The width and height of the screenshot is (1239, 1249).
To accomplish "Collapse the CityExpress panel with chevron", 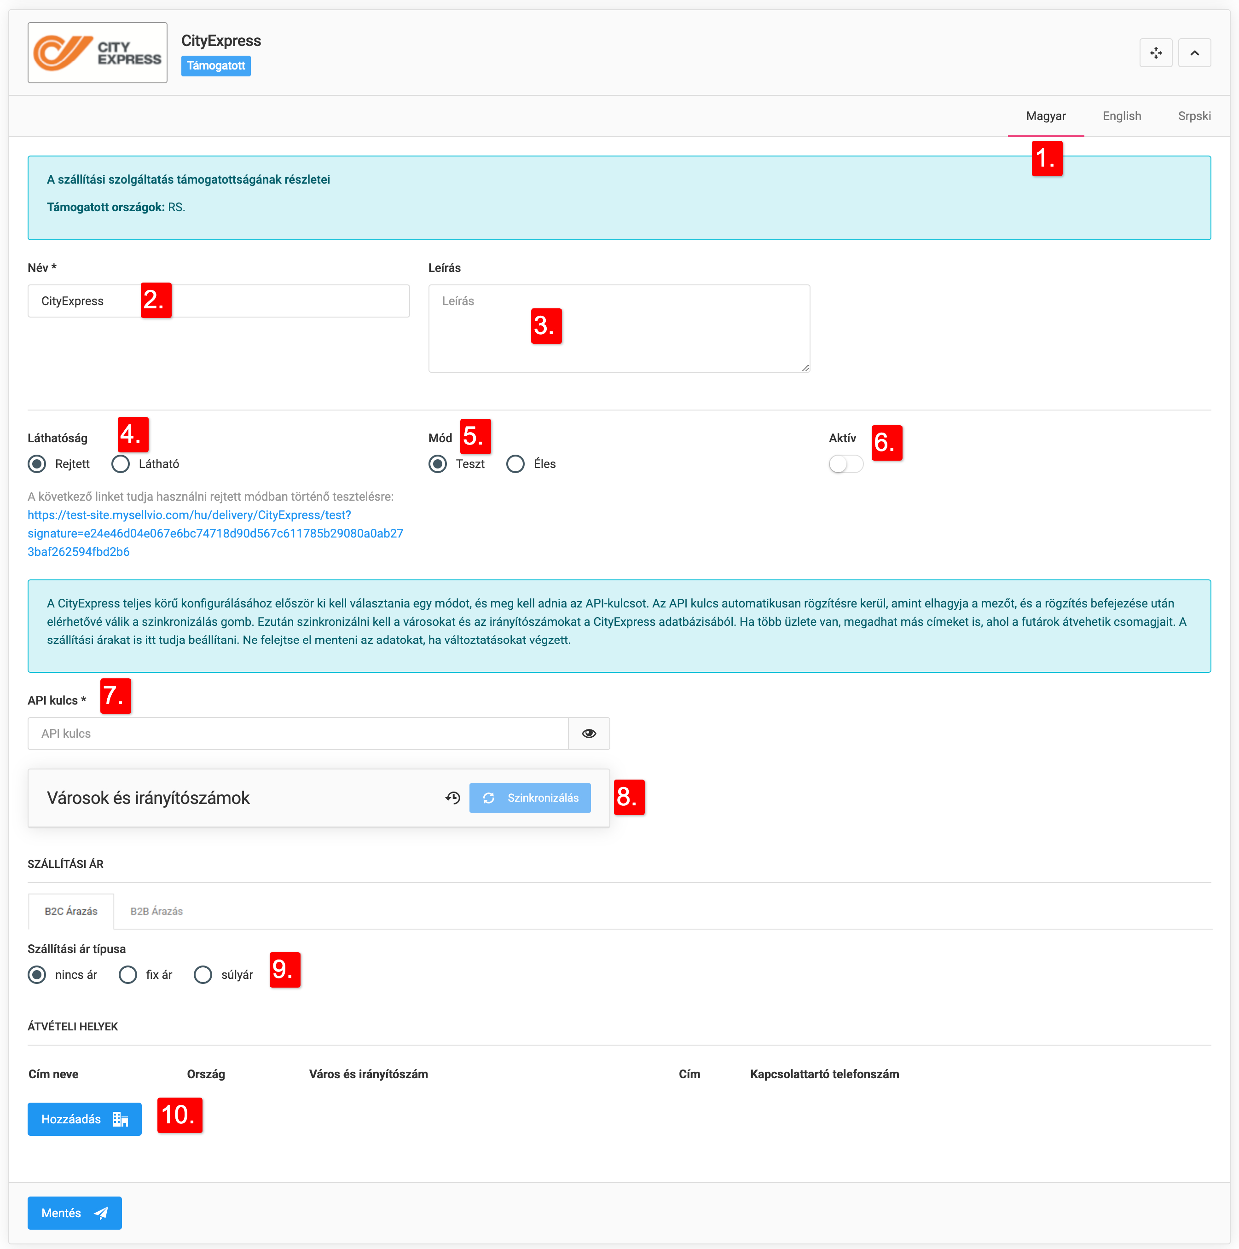I will (x=1194, y=53).
